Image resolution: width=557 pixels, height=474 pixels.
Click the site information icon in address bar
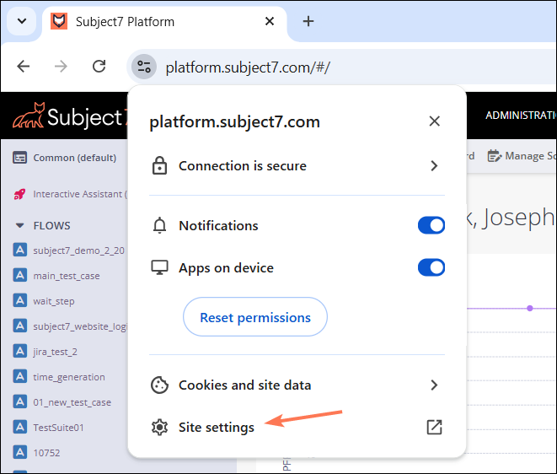(144, 67)
